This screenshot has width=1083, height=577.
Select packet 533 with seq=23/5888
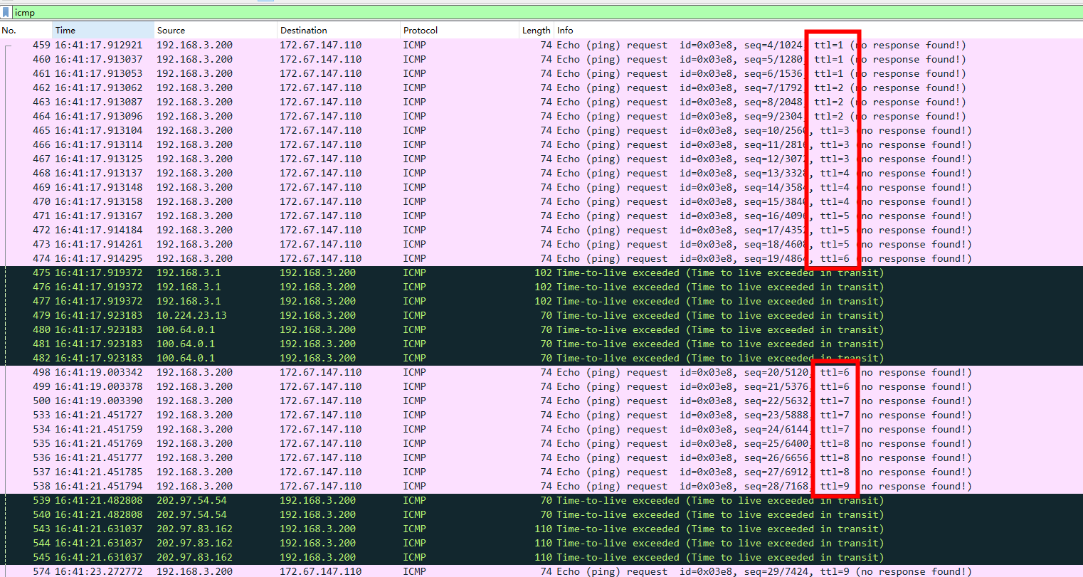[x=541, y=415]
